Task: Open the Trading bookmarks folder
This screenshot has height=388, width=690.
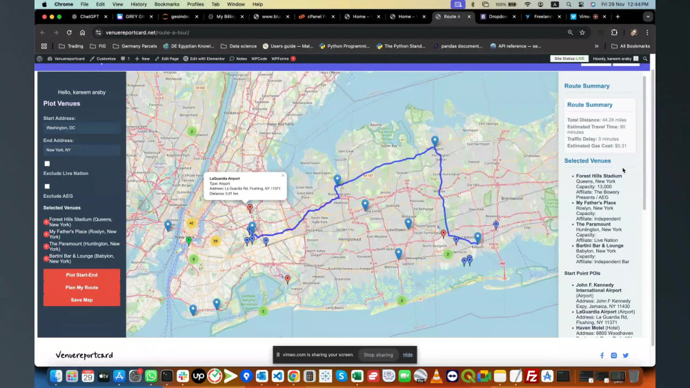Action: [x=71, y=46]
